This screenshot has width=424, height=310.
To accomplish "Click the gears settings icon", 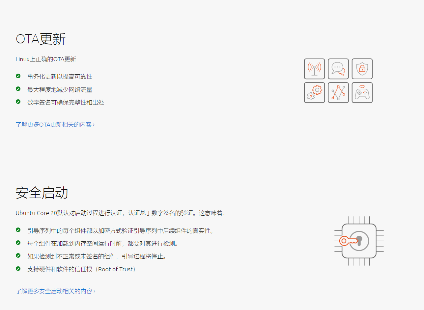I will (314, 92).
